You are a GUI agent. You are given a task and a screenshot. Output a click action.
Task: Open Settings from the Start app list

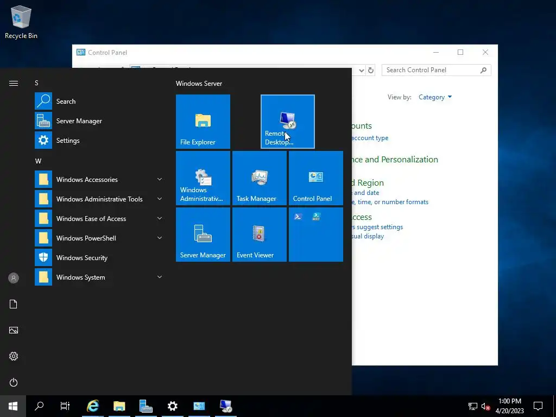coord(99,141)
